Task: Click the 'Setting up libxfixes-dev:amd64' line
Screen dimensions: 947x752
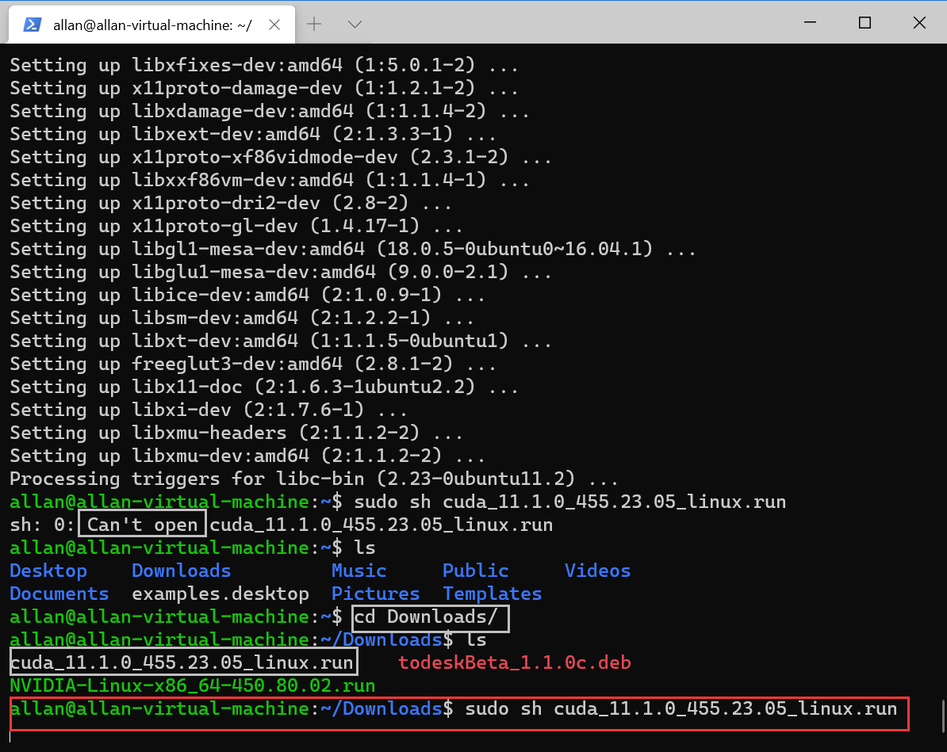Action: tap(264, 65)
